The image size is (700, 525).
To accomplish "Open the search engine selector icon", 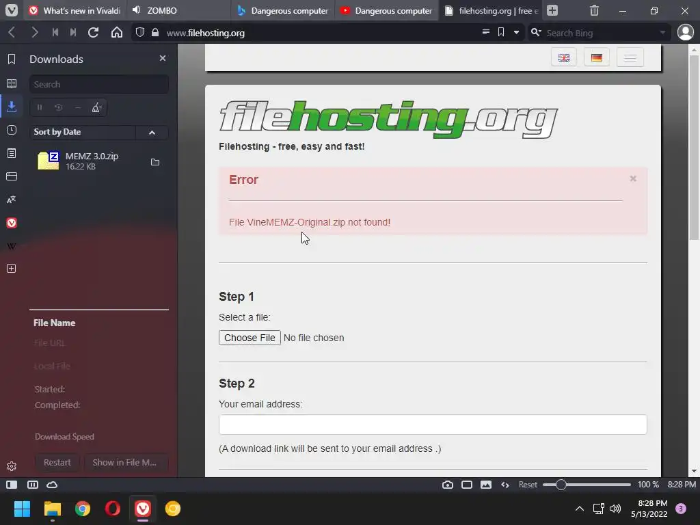I will (x=536, y=33).
